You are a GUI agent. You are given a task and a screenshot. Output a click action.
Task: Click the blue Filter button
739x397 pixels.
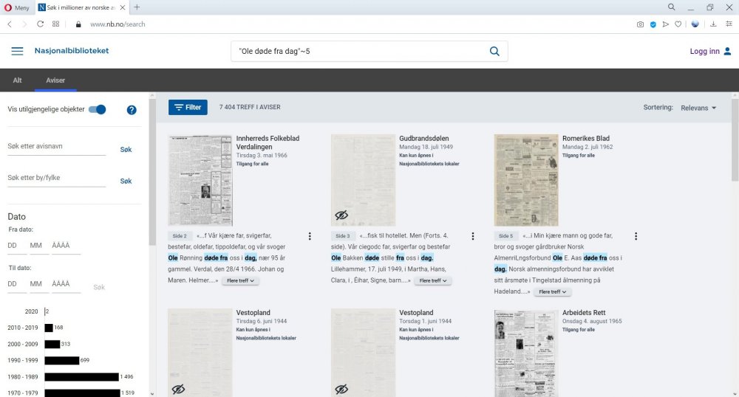[x=188, y=107]
